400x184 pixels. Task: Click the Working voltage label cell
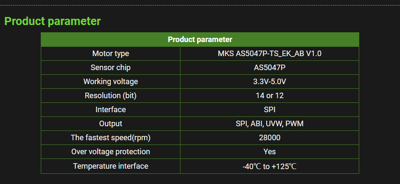[110, 82]
